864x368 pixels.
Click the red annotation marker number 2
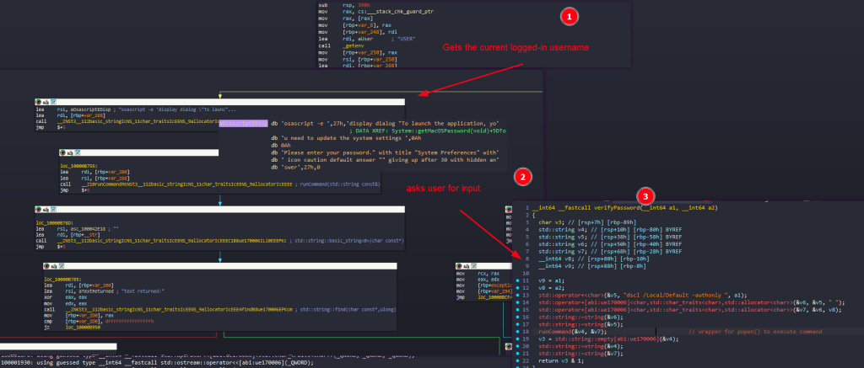524,176
